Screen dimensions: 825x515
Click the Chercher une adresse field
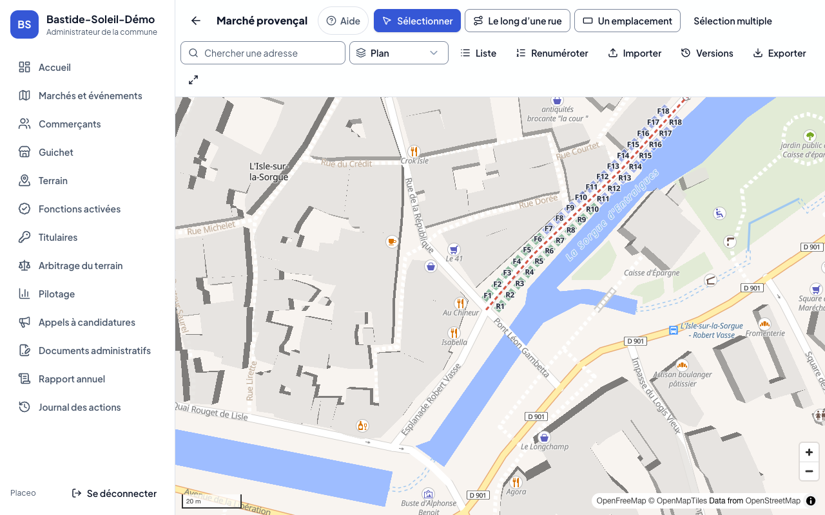point(263,53)
